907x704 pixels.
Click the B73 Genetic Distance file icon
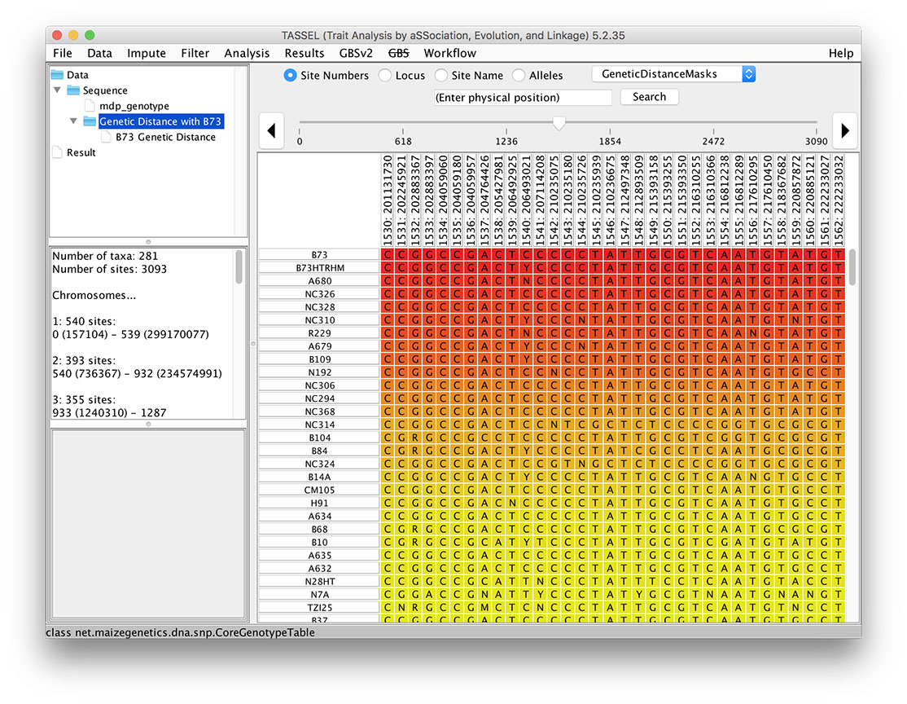point(106,137)
